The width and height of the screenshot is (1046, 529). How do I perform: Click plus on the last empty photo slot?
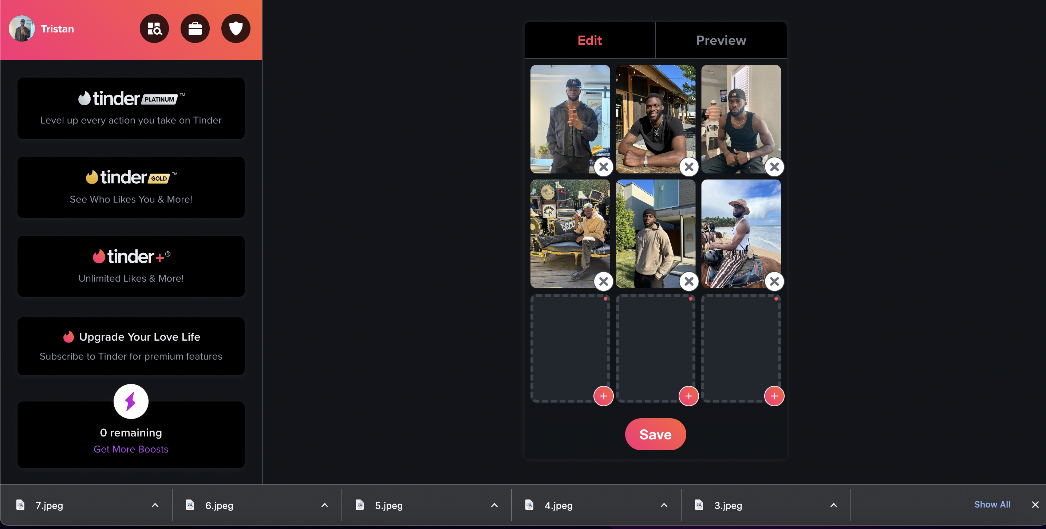tap(774, 396)
